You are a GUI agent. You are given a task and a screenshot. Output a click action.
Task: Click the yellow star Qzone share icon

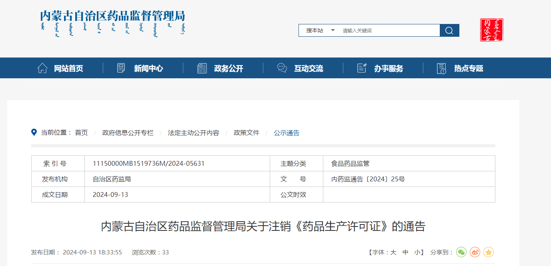tap(489, 252)
